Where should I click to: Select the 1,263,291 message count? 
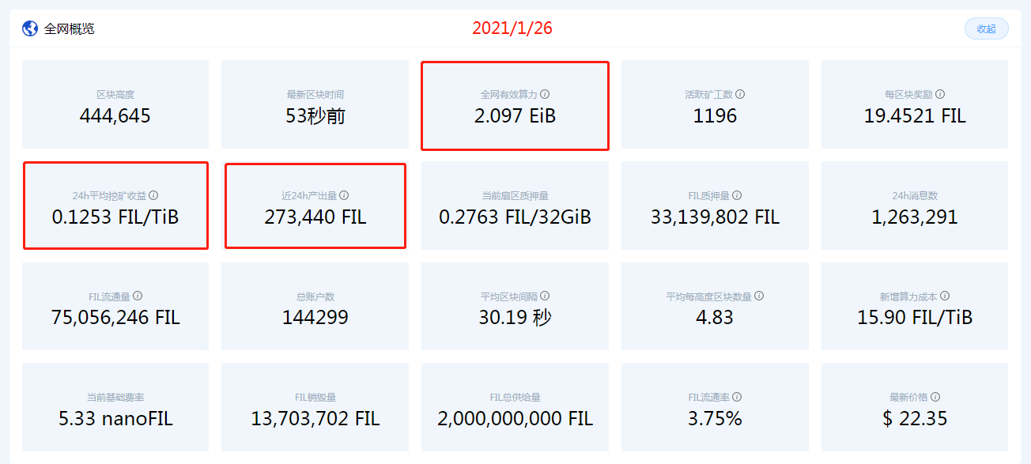tap(915, 217)
